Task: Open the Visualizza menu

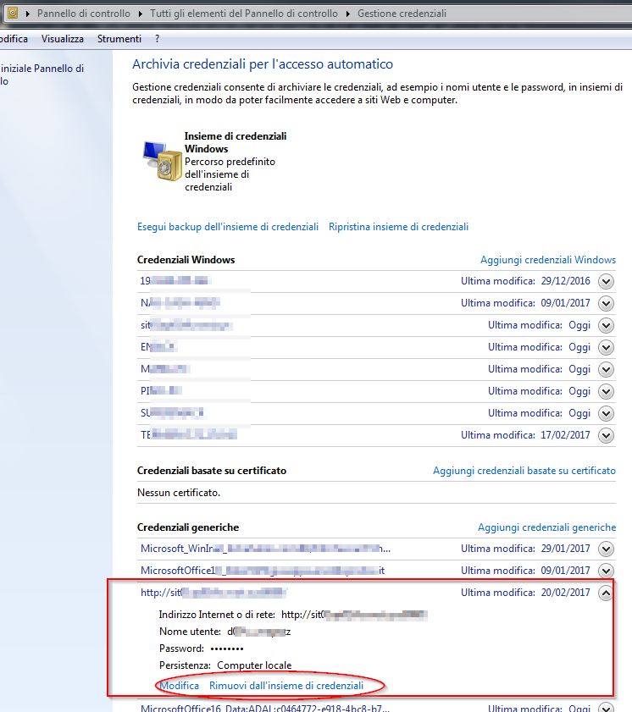Action: pyautogui.click(x=62, y=39)
